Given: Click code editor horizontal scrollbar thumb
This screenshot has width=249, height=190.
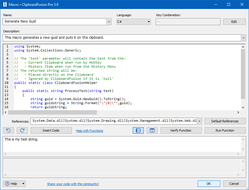Looking at the screenshot, I should (52, 112).
